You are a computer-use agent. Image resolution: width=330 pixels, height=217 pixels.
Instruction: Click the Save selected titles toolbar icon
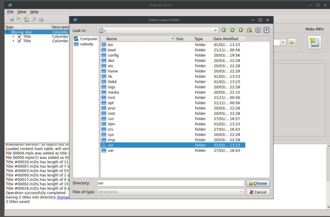click(26, 19)
